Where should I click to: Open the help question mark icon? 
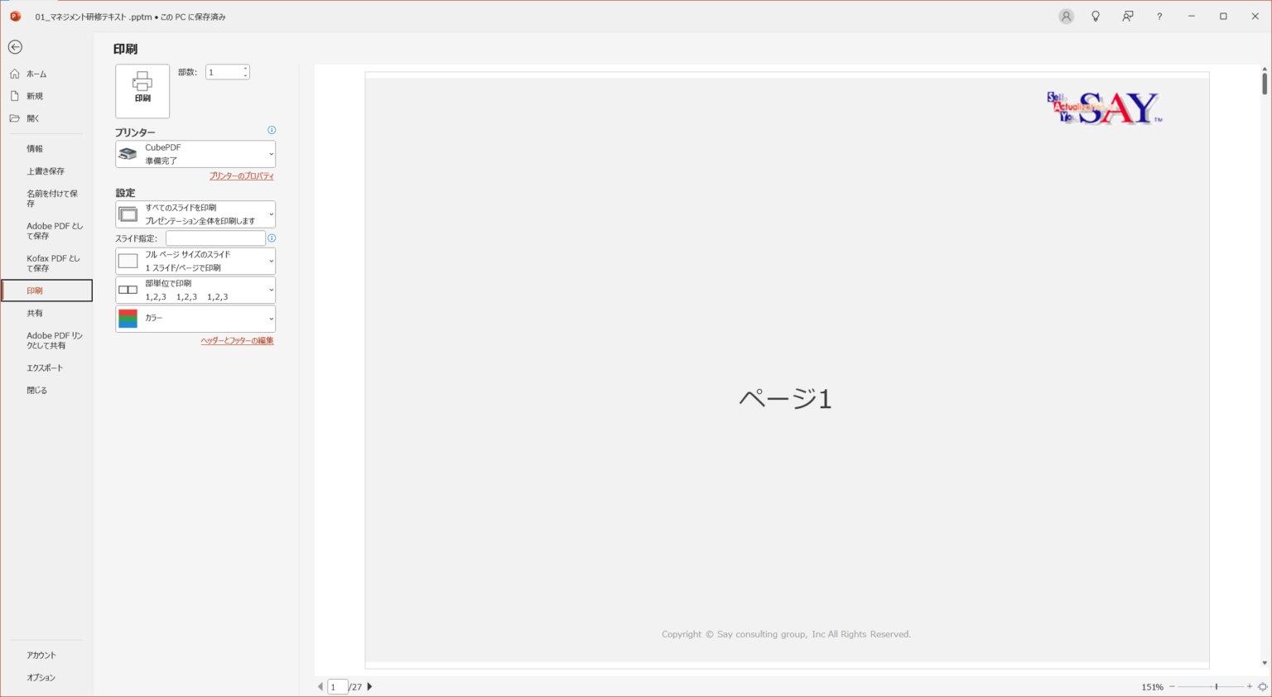pos(1159,17)
